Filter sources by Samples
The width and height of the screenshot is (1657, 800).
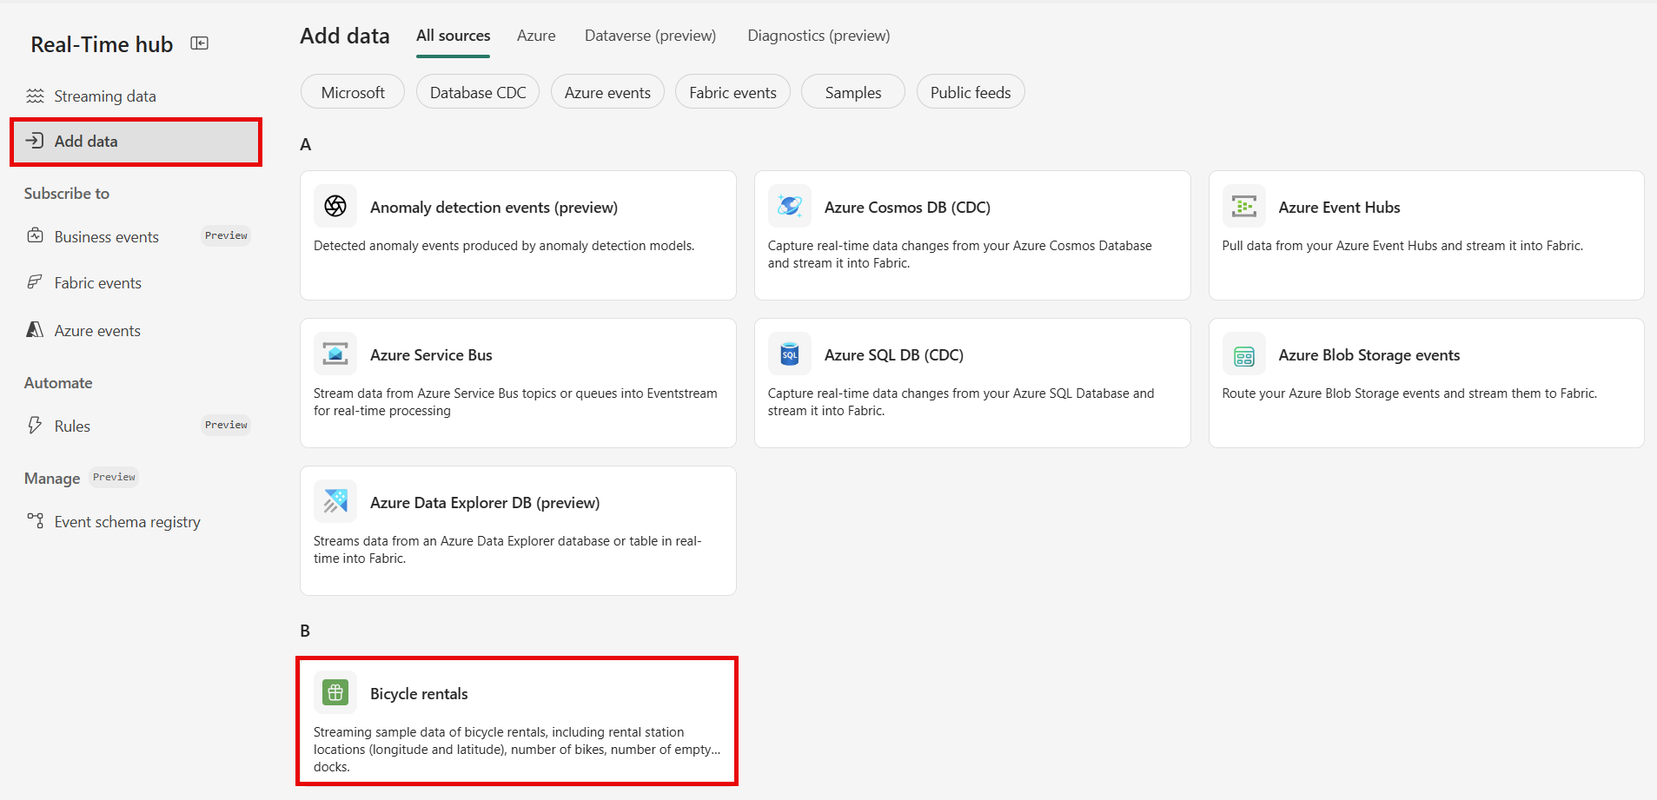[x=853, y=92]
